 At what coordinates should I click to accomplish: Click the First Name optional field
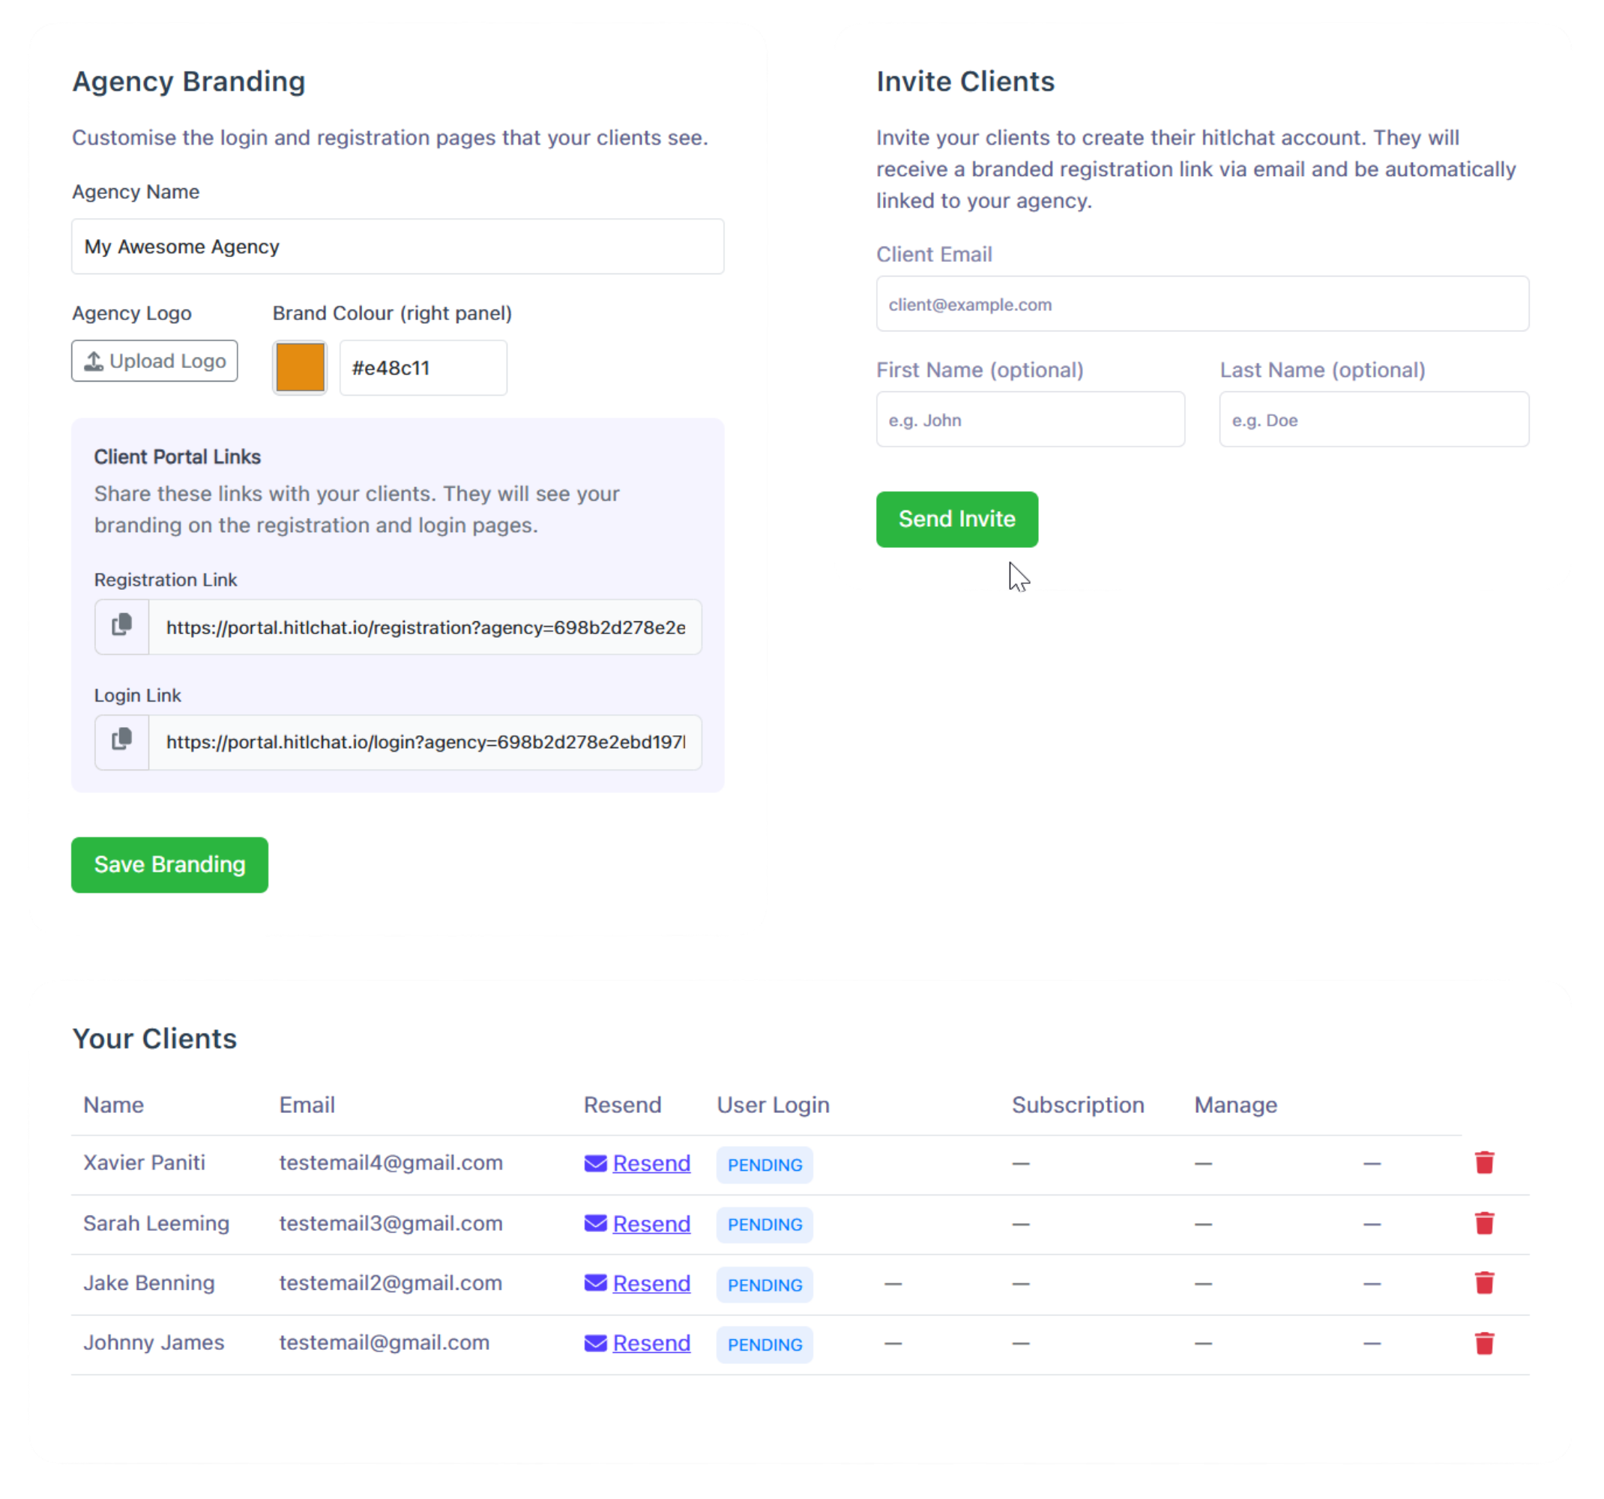pos(1030,420)
